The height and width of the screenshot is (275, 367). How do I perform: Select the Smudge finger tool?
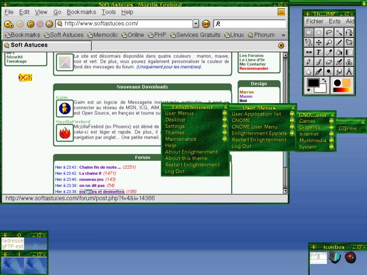coord(339,72)
